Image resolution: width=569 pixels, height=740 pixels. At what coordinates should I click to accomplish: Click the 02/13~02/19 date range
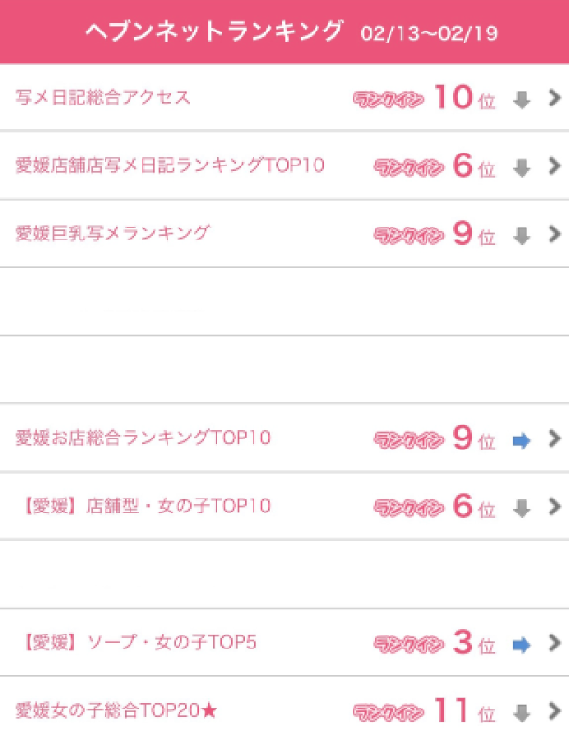click(431, 34)
